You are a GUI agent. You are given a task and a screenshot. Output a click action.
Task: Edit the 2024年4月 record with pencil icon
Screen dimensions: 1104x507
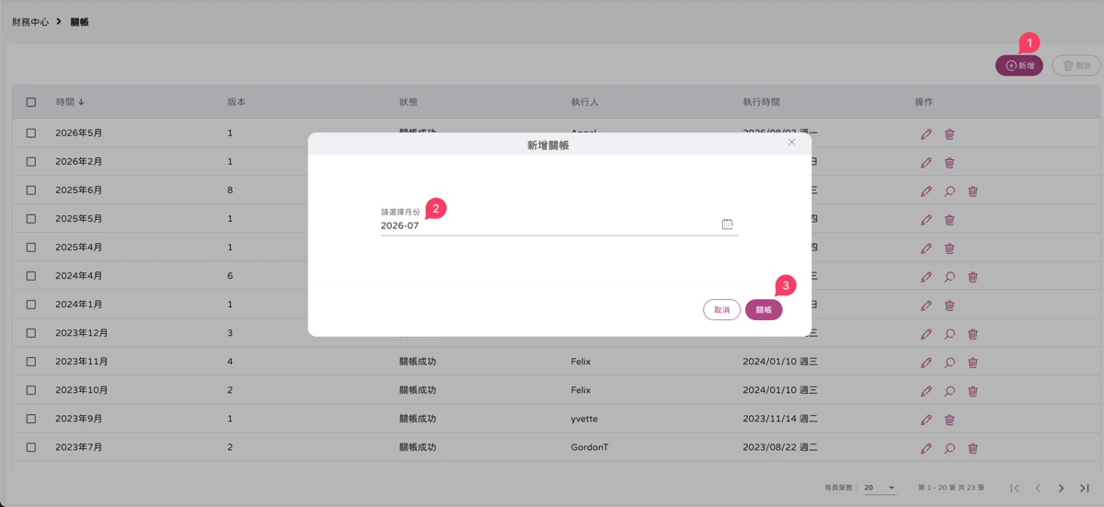click(x=926, y=277)
